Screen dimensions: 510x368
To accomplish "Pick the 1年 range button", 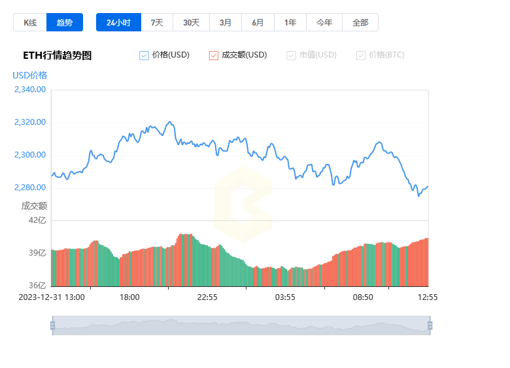I will tap(290, 22).
